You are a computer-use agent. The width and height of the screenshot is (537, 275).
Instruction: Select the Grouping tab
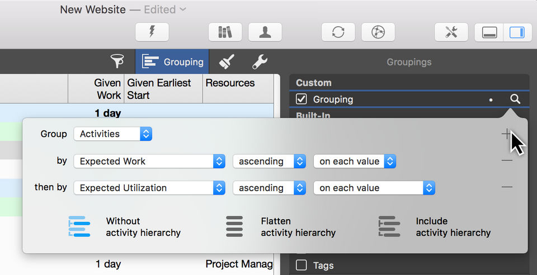click(x=172, y=61)
